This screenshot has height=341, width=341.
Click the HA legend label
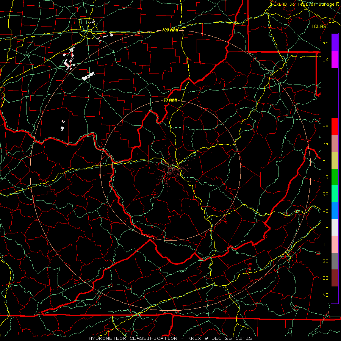pos(325,127)
